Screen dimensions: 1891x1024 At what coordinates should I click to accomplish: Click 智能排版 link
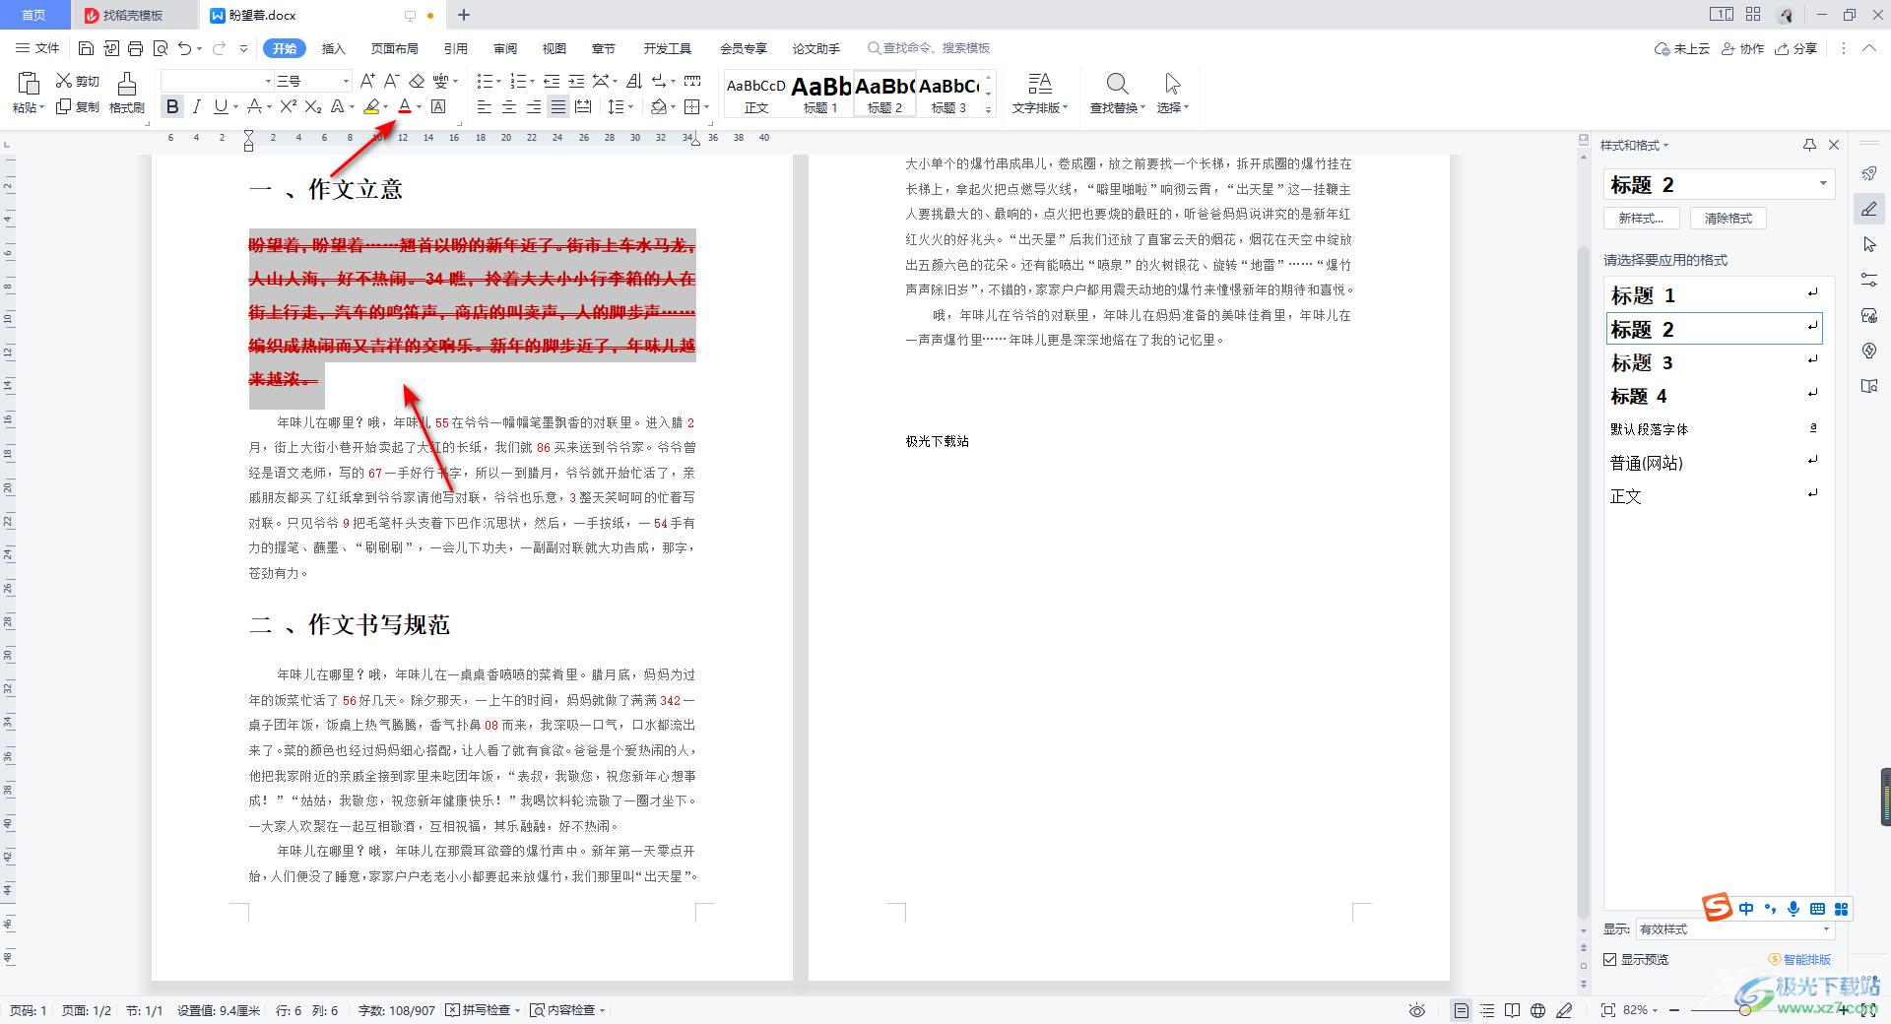click(x=1800, y=959)
